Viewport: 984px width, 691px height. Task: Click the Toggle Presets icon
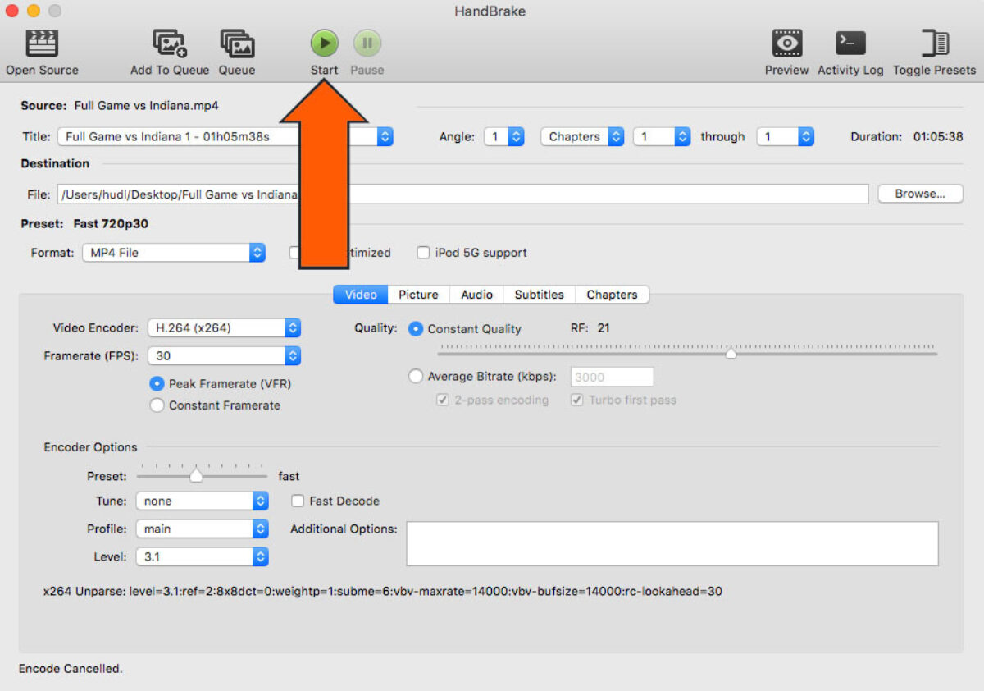tap(934, 43)
